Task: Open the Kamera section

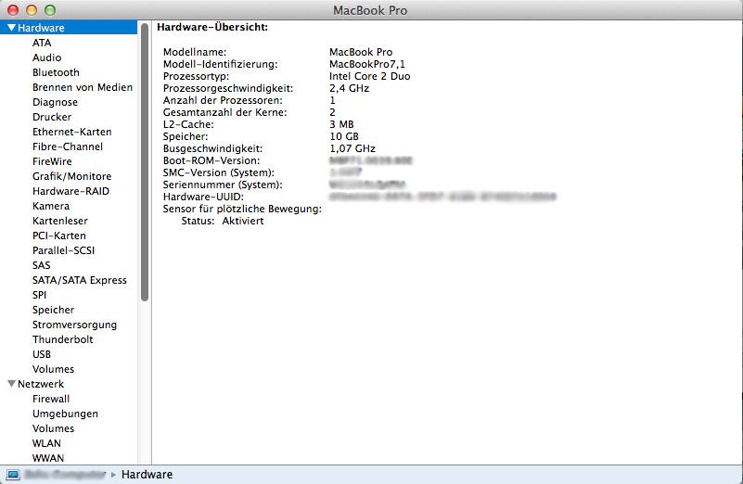Action: 51,206
